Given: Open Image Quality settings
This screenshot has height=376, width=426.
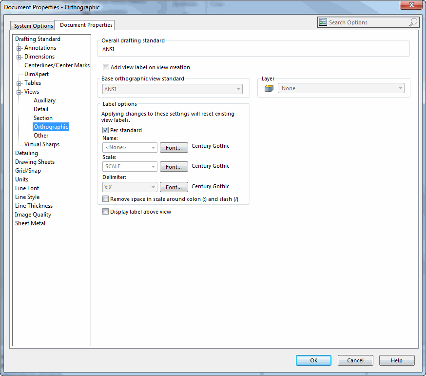Looking at the screenshot, I should click(33, 215).
